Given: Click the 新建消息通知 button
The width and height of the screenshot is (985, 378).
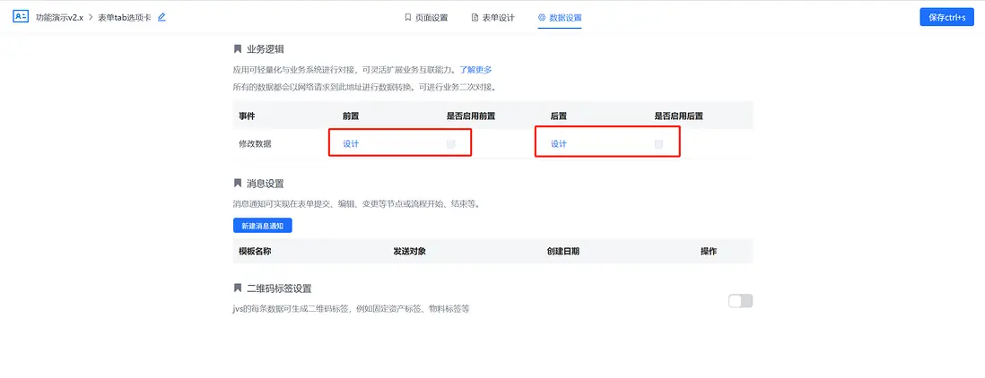Looking at the screenshot, I should [x=262, y=225].
